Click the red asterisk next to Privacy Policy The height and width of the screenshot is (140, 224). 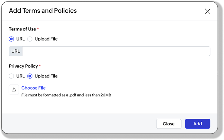[40, 65]
